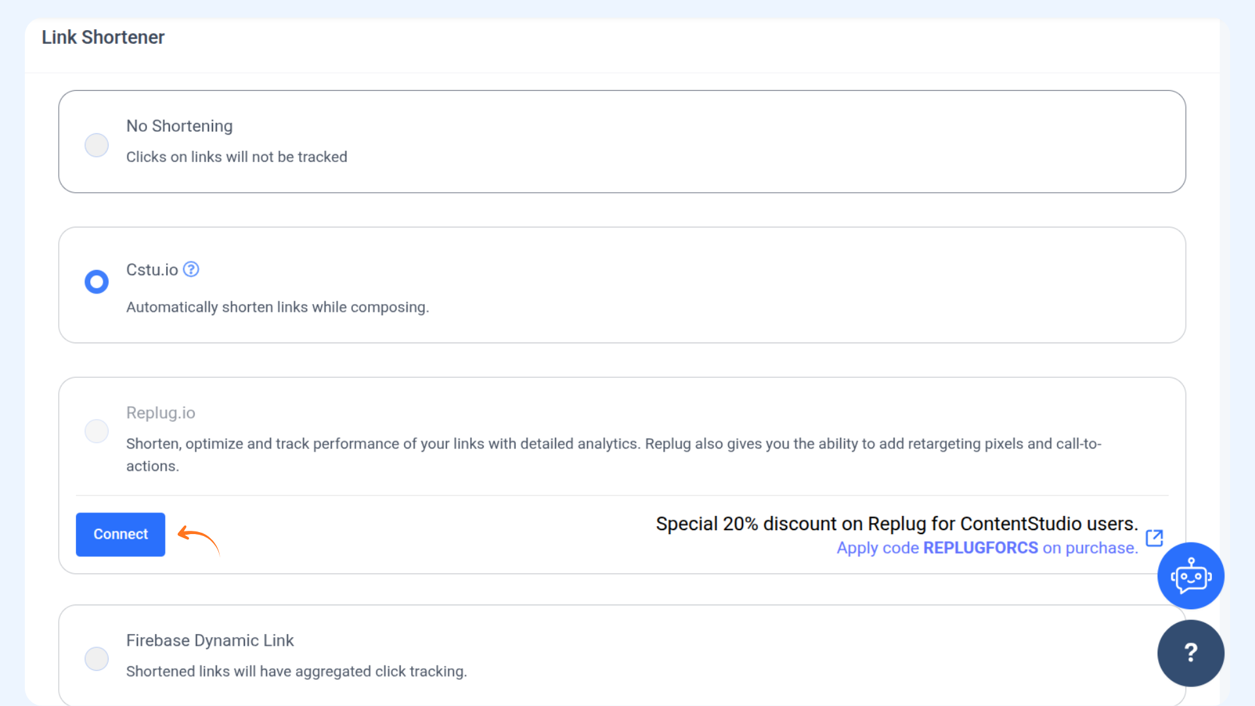Click the Apply code REPLUGFORCS link
This screenshot has width=1255, height=706.
point(987,548)
